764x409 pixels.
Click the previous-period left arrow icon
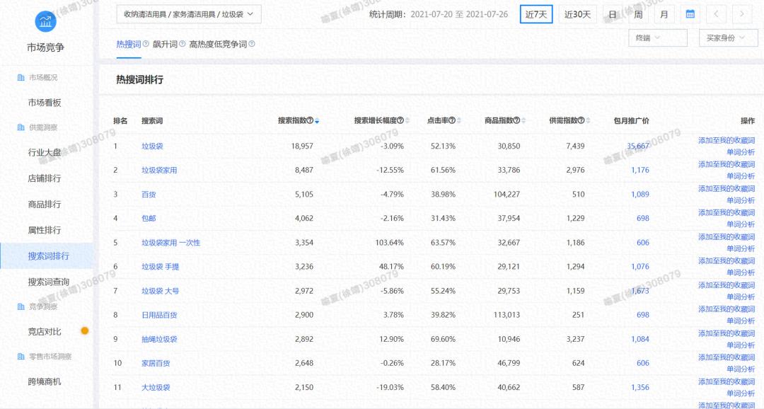pyautogui.click(x=716, y=13)
